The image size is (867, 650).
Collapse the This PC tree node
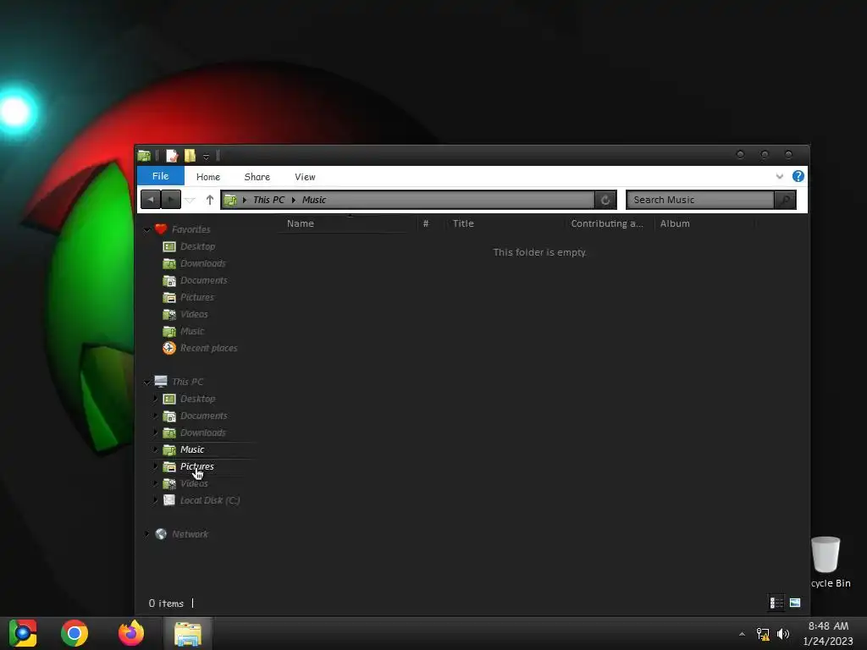click(147, 382)
